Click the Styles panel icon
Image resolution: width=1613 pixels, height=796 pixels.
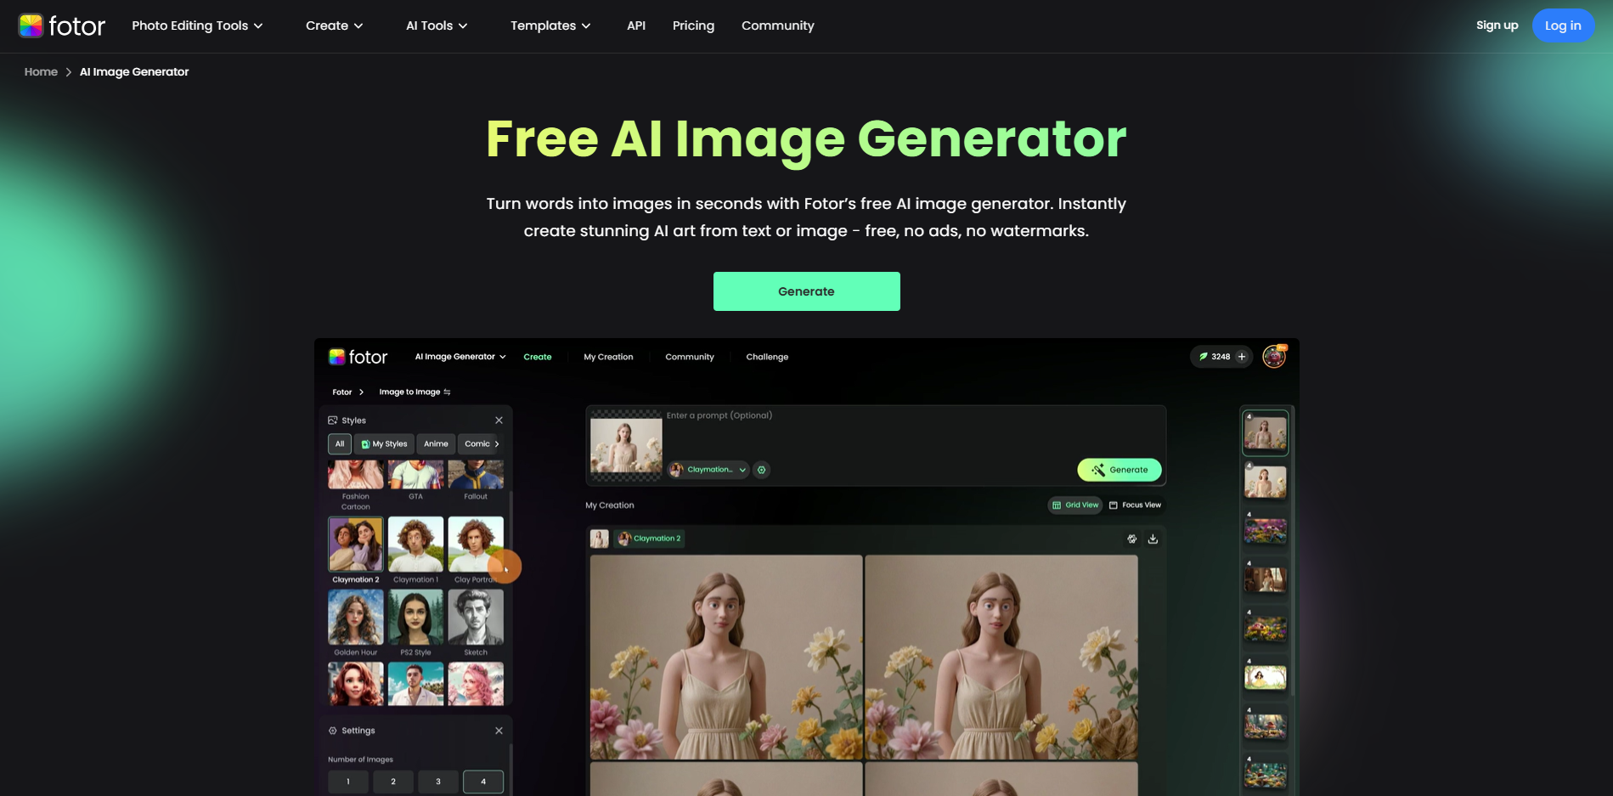(333, 421)
